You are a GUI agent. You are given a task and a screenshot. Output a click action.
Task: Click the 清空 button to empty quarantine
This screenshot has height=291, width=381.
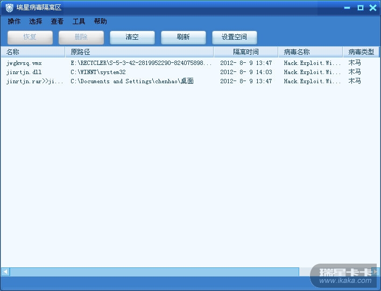132,37
